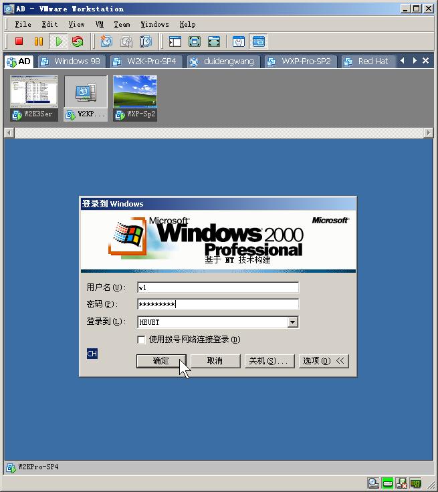Click the W2KPro-SP4 icon in bottom bar
The width and height of the screenshot is (438, 492).
11,467
